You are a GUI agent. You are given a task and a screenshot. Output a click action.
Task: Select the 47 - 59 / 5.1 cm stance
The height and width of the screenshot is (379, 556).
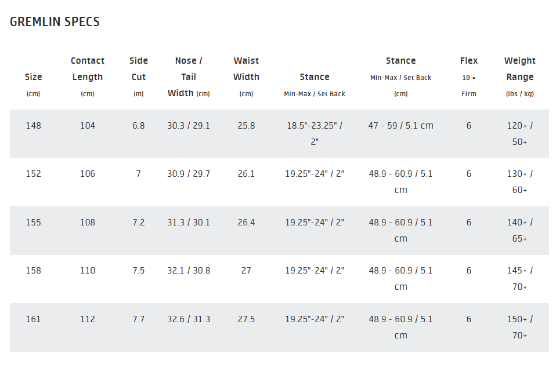pos(400,126)
